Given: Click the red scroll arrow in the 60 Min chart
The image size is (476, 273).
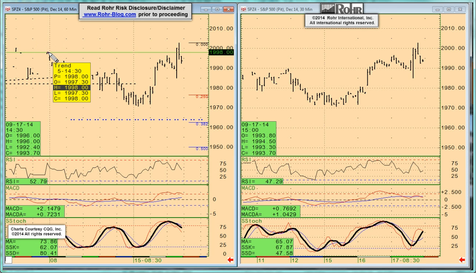Looking at the screenshot, I should coord(231,260).
